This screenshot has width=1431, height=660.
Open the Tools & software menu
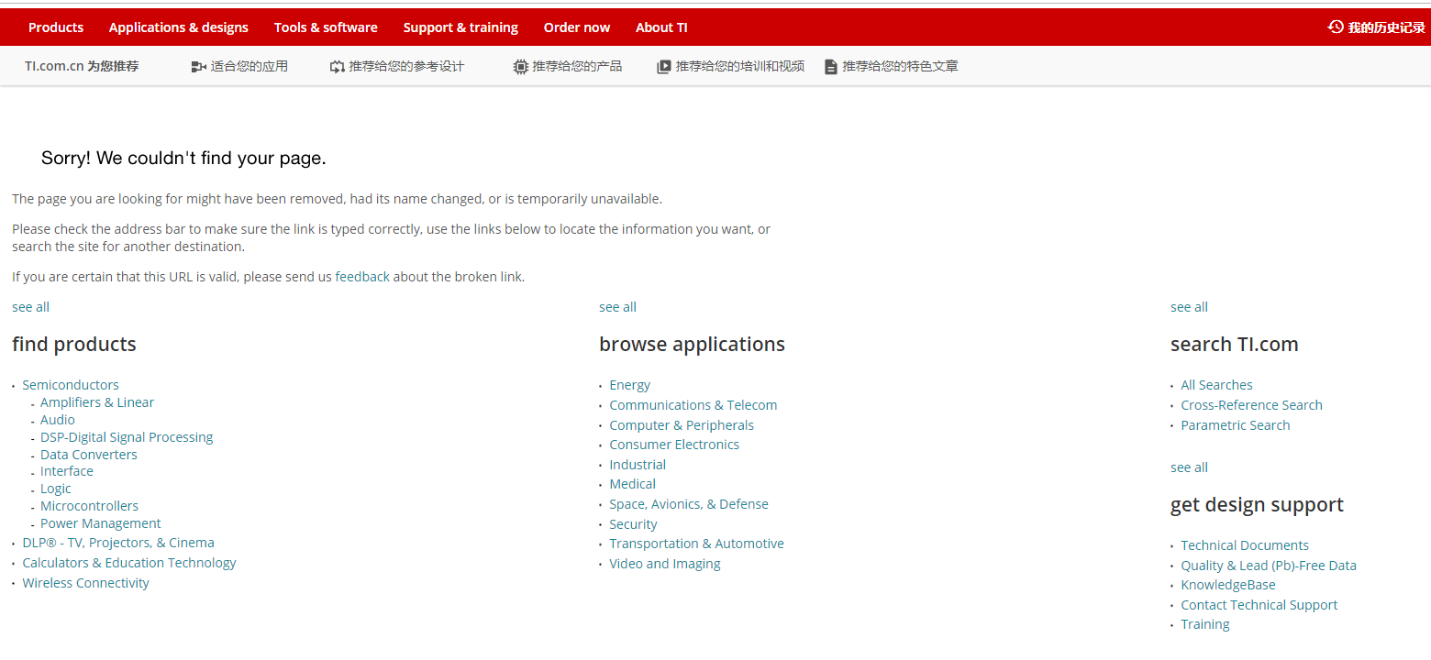pyautogui.click(x=326, y=27)
